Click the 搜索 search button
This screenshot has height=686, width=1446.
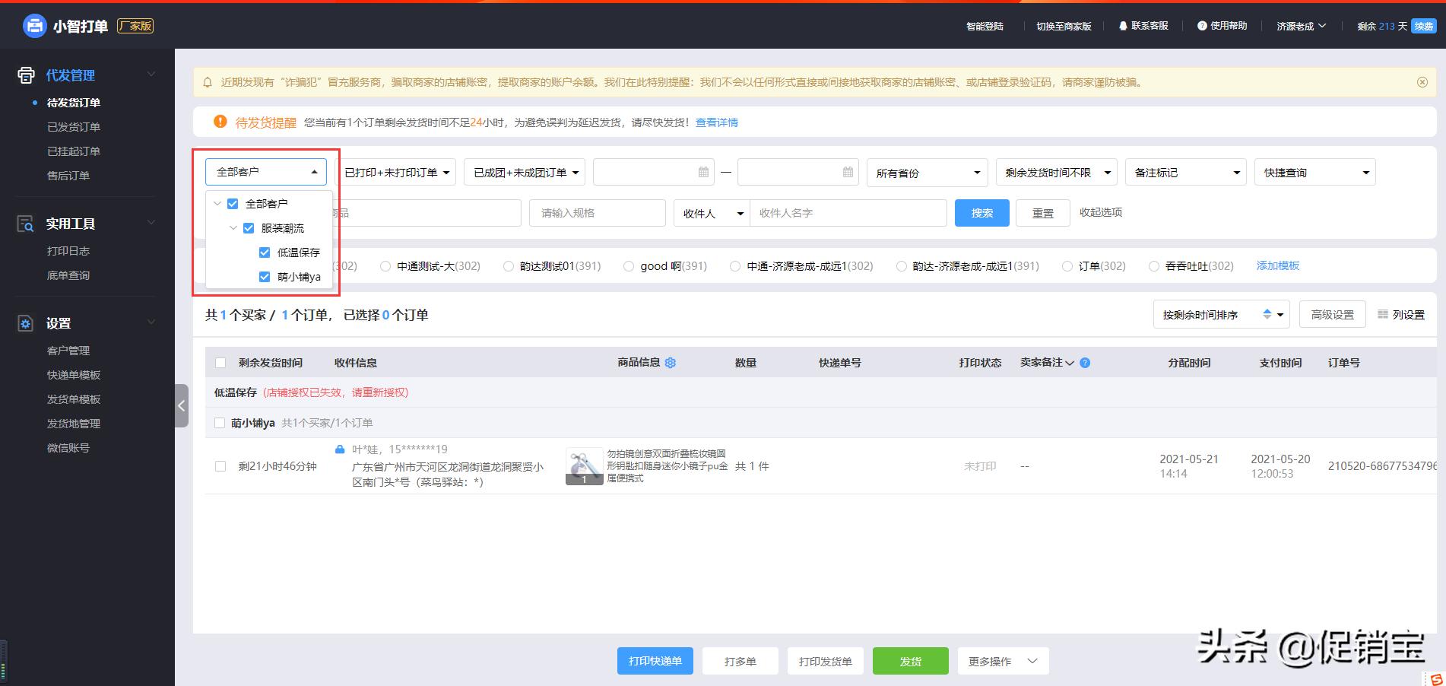point(981,213)
